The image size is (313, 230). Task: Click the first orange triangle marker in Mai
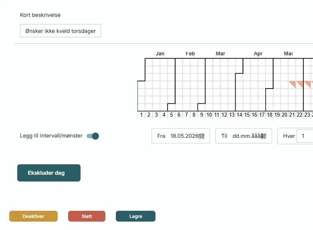tap(293, 84)
